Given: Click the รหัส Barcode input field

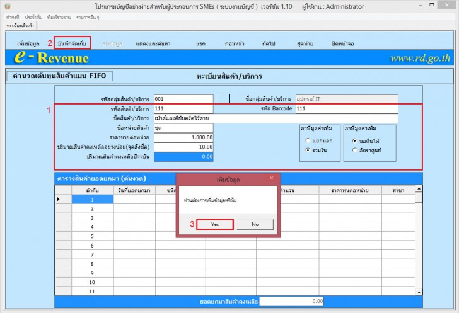Looking at the screenshot, I should pyautogui.click(x=347, y=108).
